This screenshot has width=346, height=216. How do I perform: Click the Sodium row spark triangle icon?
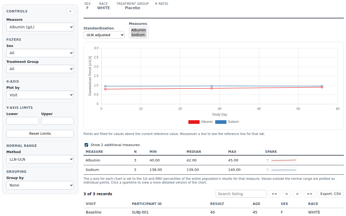tap(268, 170)
